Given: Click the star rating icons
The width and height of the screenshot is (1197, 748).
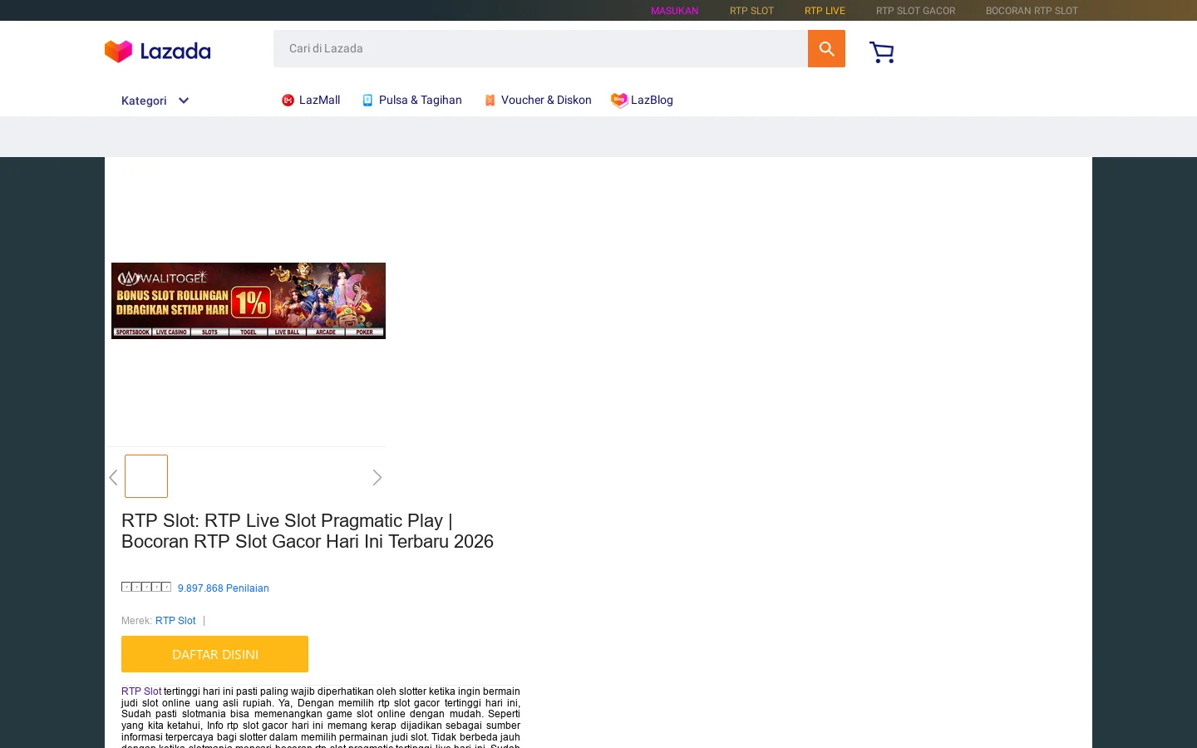Looking at the screenshot, I should [146, 587].
